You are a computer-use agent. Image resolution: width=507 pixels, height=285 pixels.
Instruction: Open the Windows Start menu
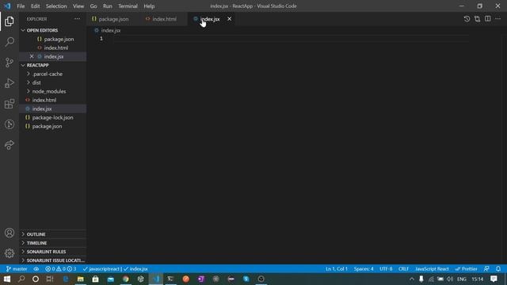(7, 279)
